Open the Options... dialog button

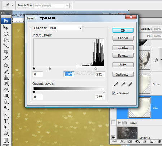point(123,74)
